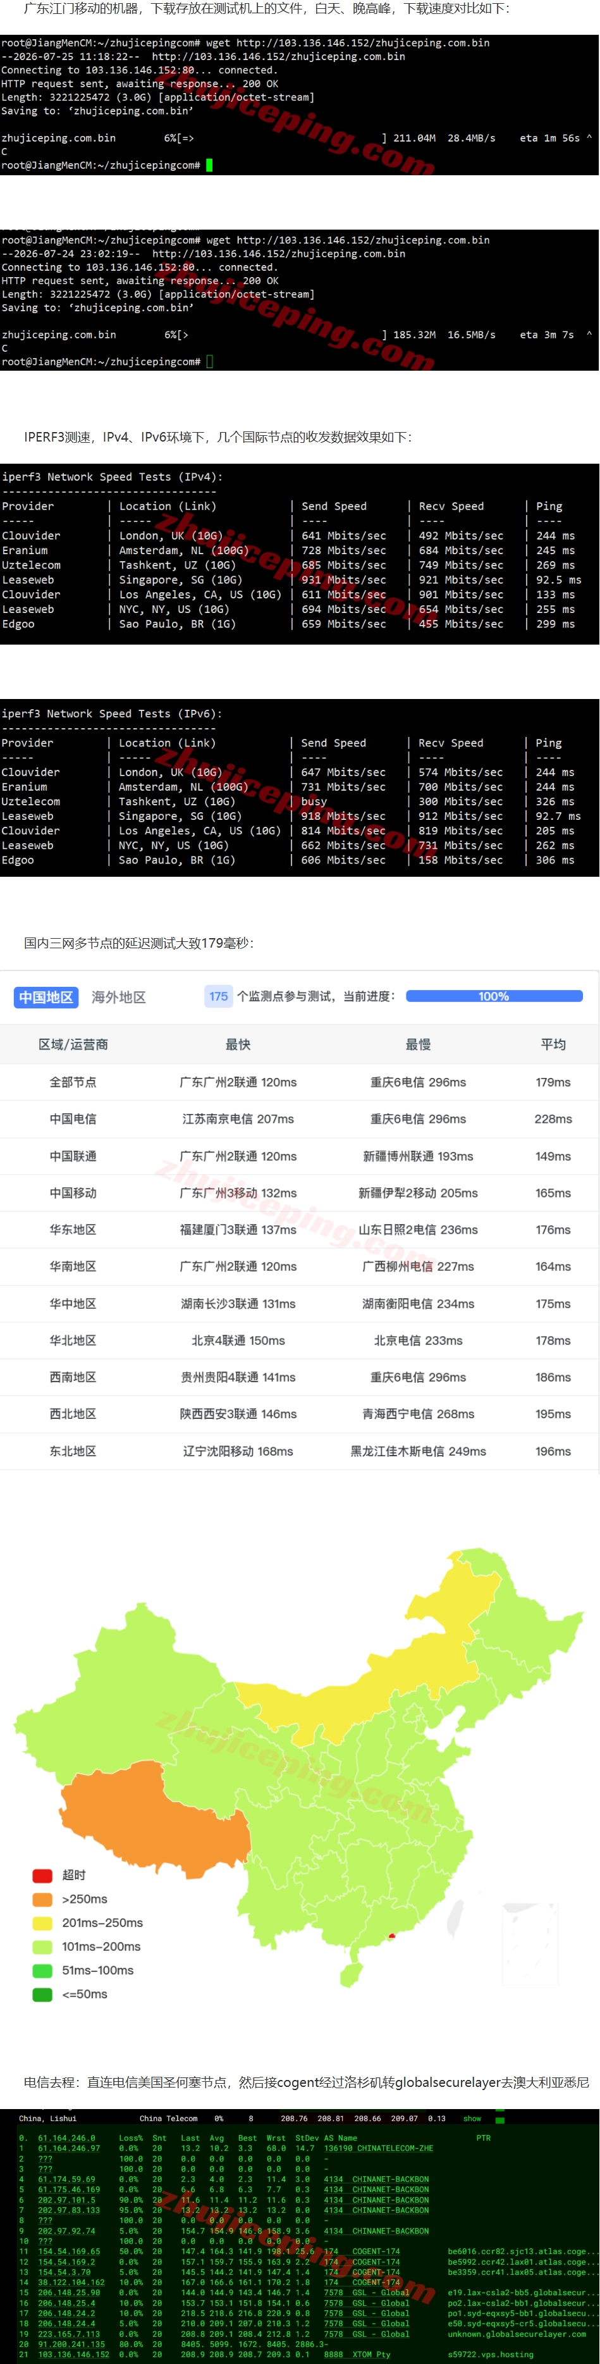The width and height of the screenshot is (600, 2364).
Task: Click the green 51ms–100ms legend swatch
Action: (42, 1971)
